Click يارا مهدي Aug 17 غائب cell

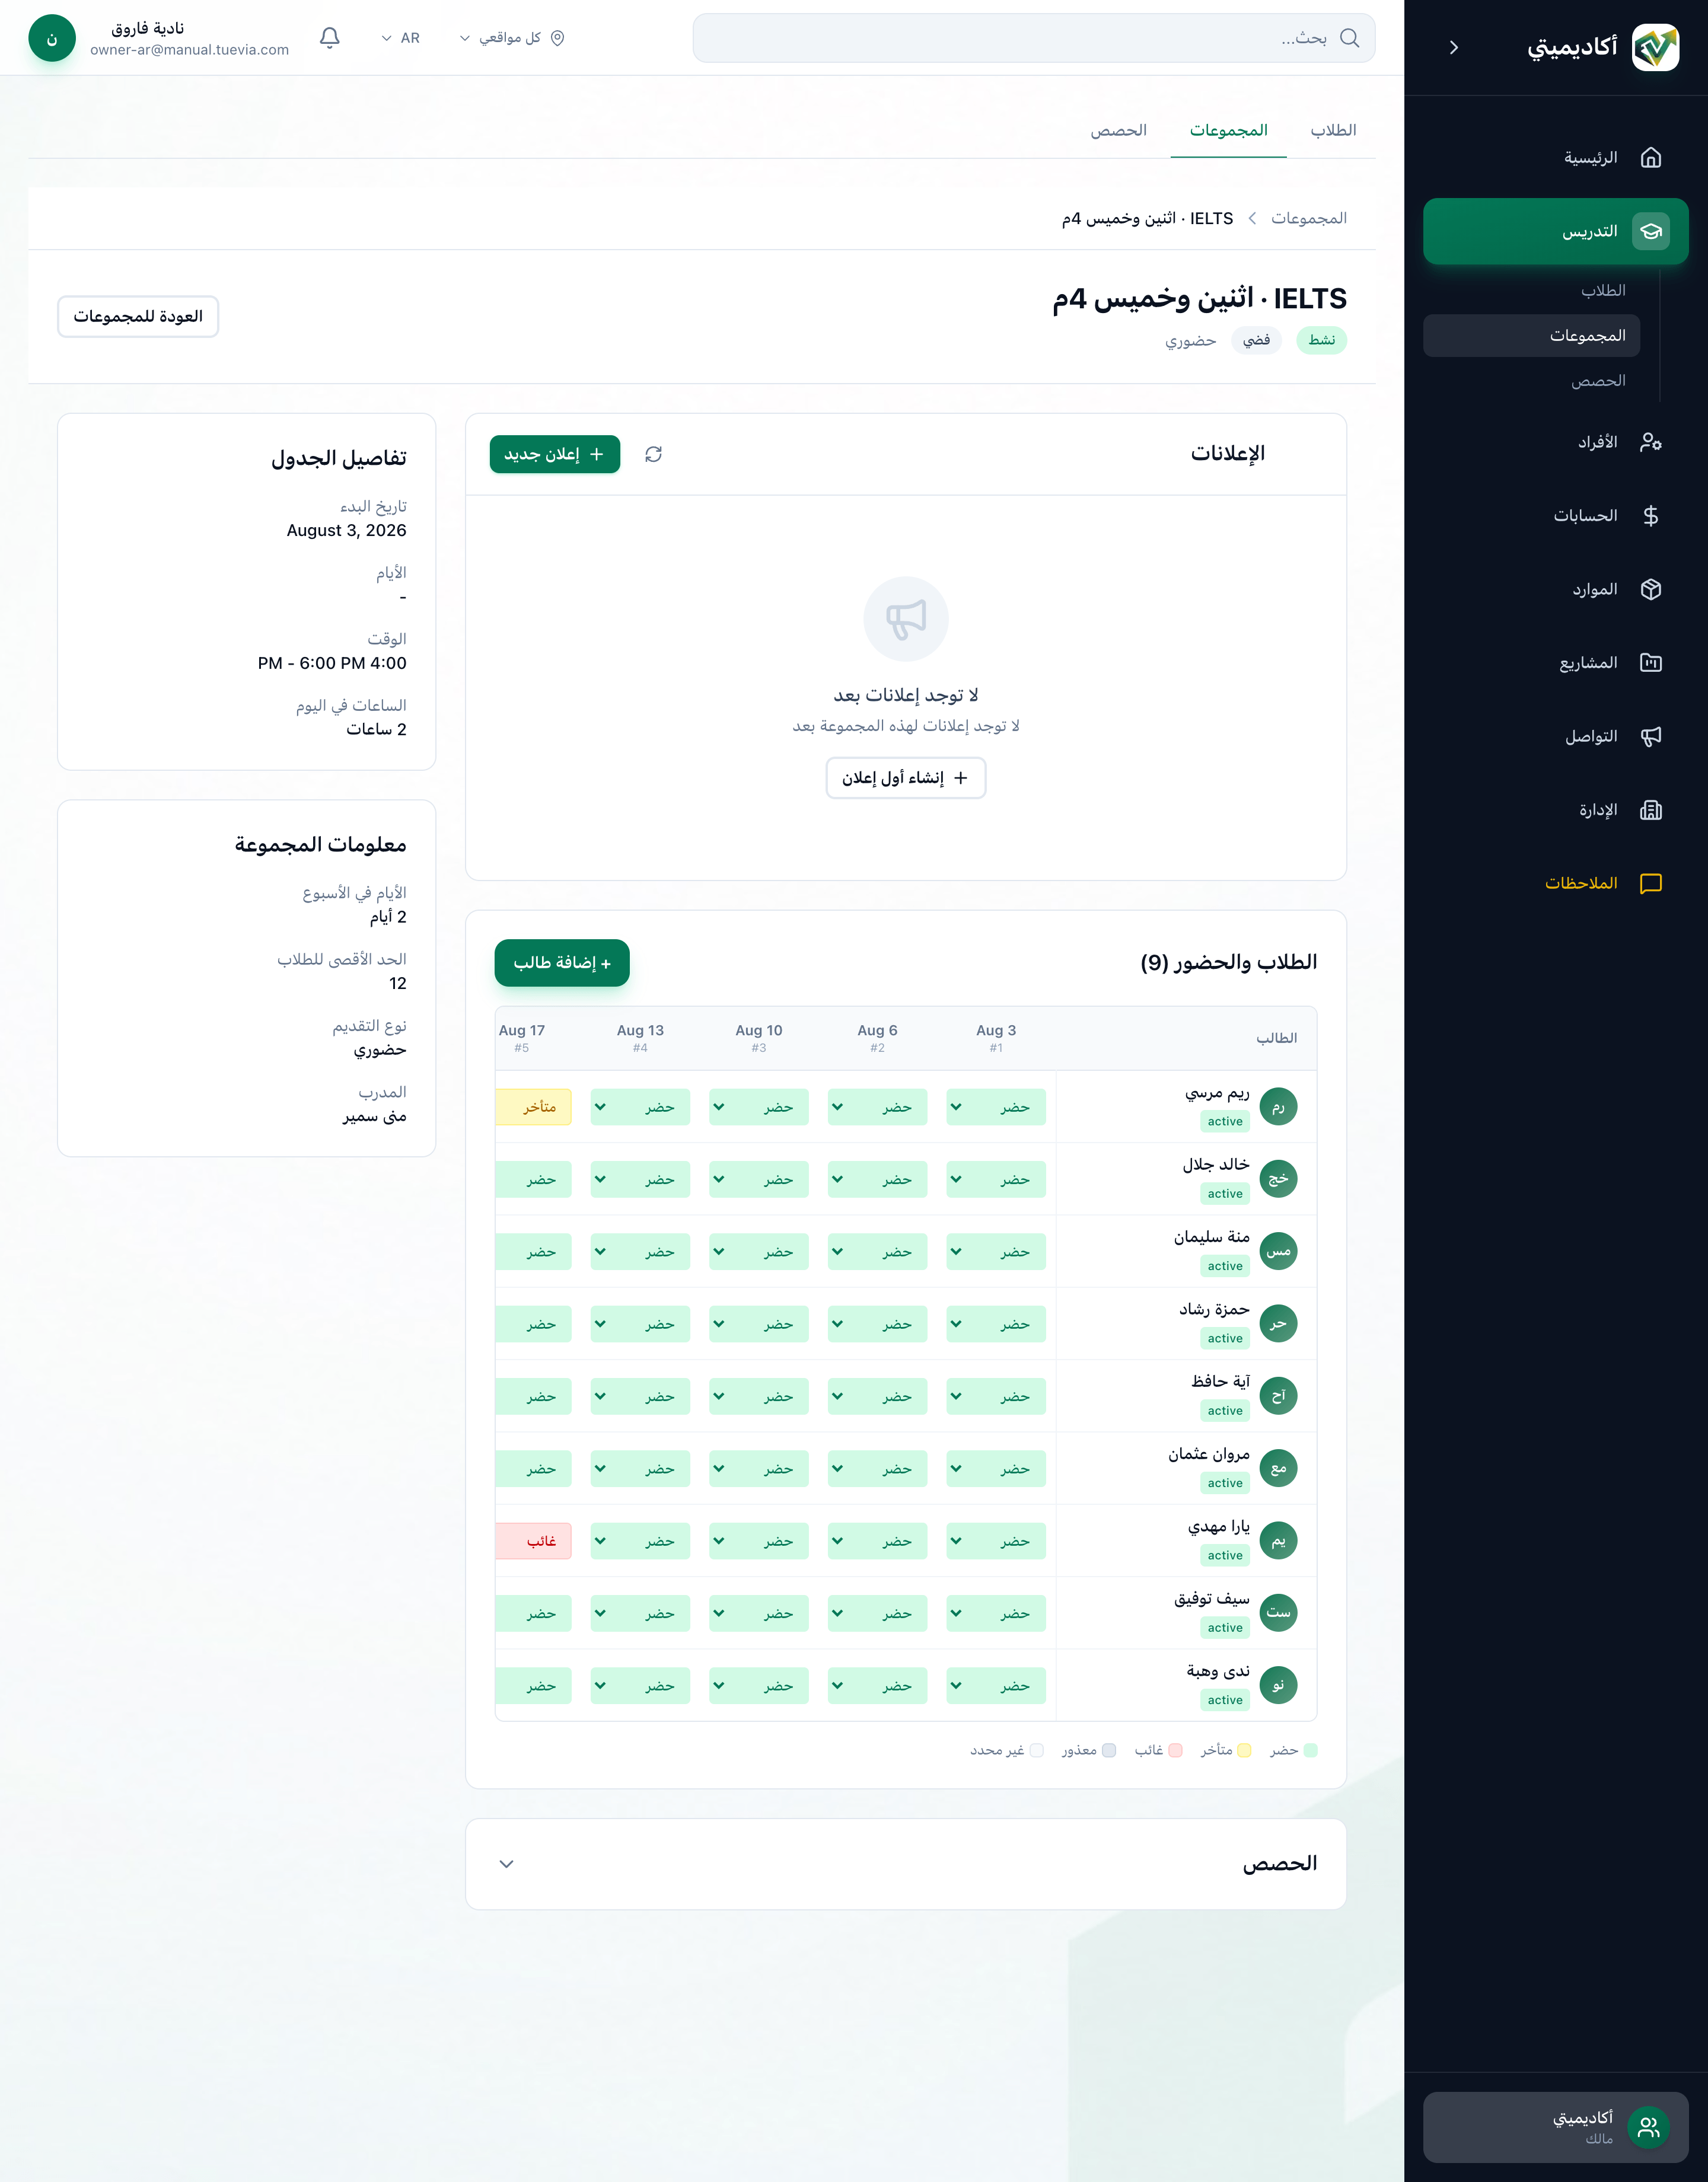pyautogui.click(x=534, y=1541)
